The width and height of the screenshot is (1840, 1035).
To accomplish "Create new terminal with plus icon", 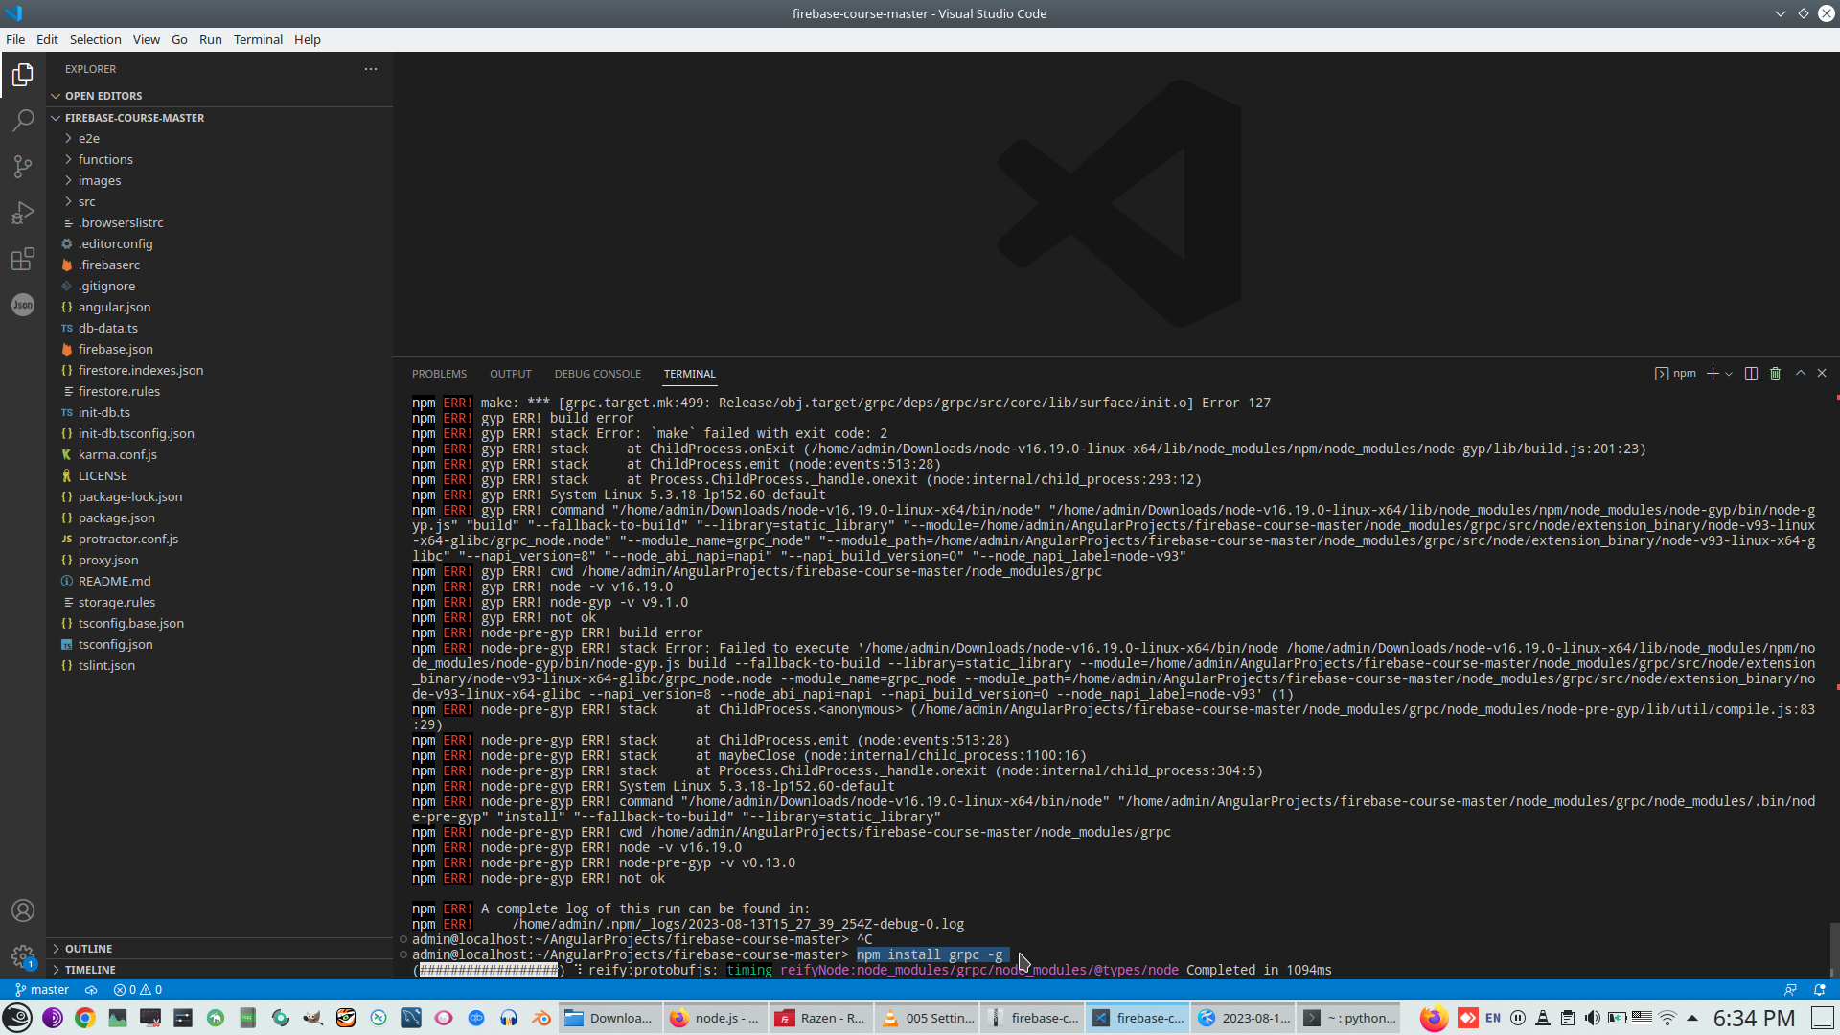I will pos(1713,374).
